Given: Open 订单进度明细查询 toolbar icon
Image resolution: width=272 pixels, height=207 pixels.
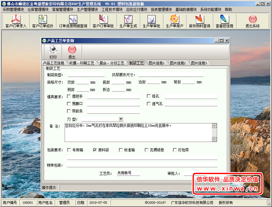Looking at the screenshot, I should pyautogui.click(x=73, y=21).
